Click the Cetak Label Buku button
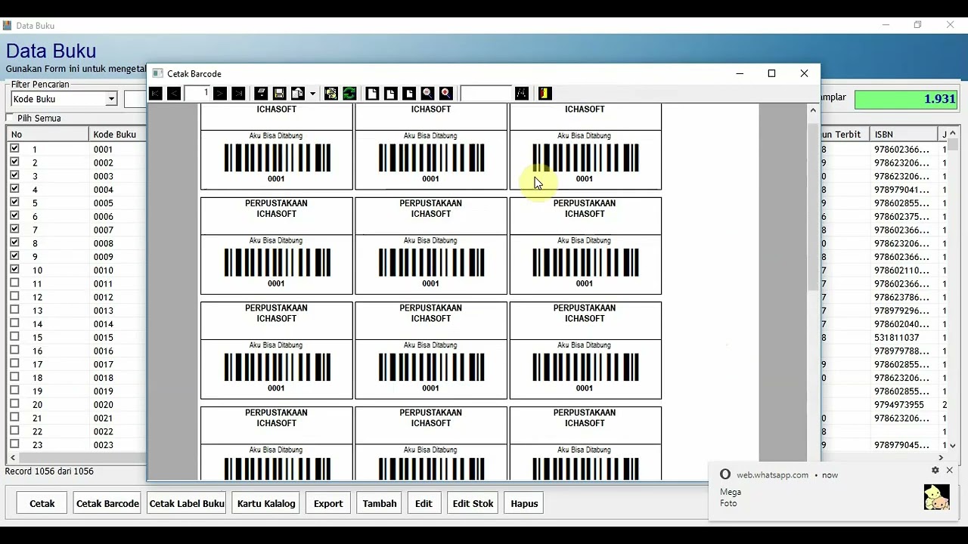This screenshot has height=544, width=968. 187,503
